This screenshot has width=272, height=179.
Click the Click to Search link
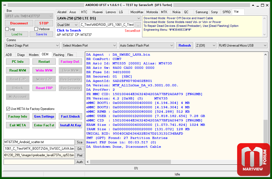coord(69,30)
